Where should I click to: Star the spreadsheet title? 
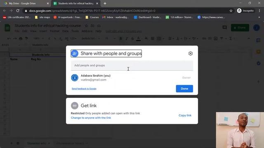(x=86, y=25)
